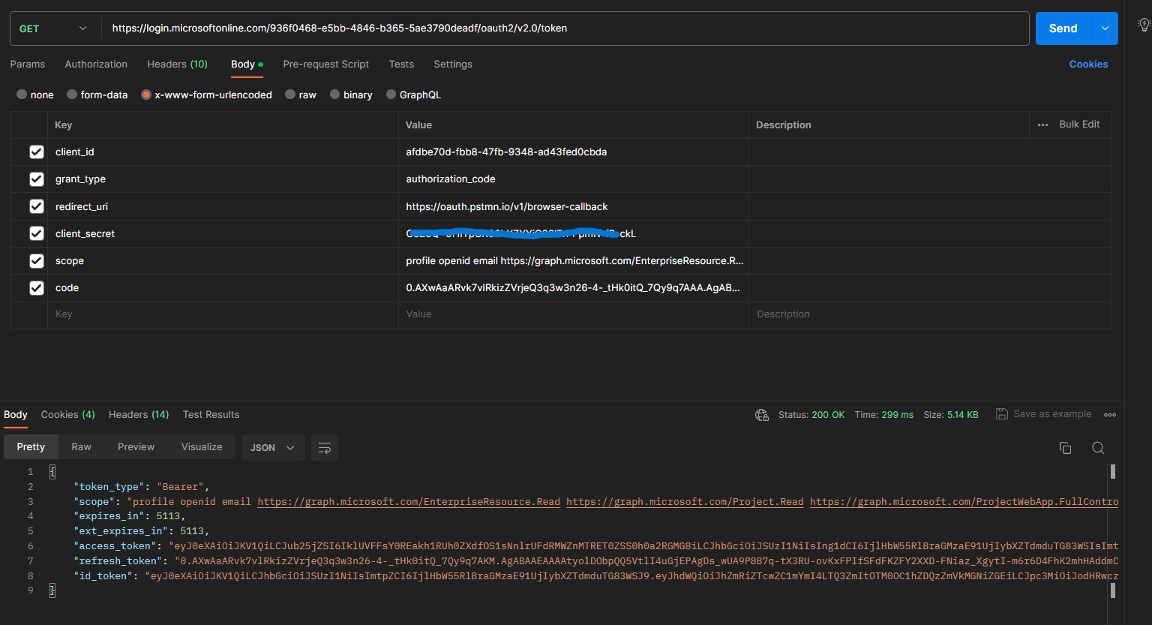This screenshot has width=1152, height=625.
Task: Click the redirect_uri browser-callback value
Action: [574, 206]
